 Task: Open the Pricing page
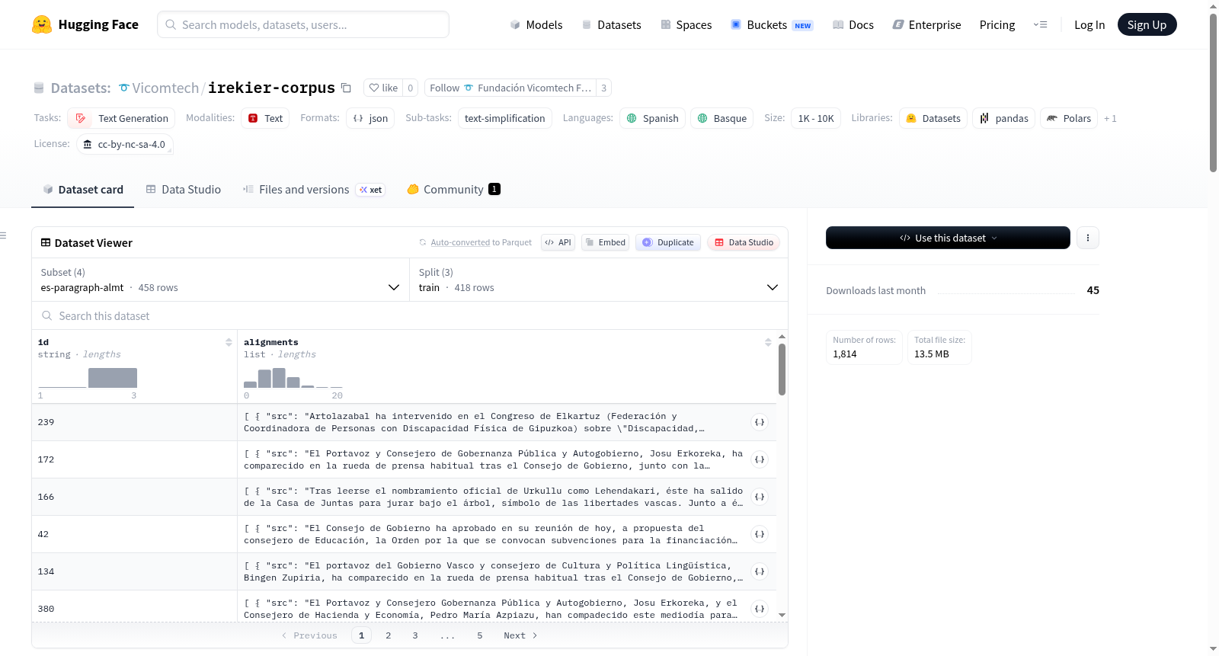tap(997, 24)
